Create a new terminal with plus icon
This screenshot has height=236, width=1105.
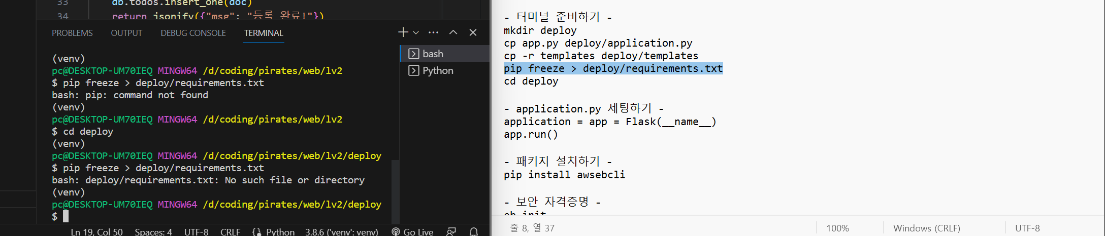point(403,32)
